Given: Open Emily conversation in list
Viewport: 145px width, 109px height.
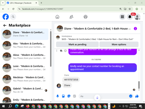Looking at the screenshot, I should [x=25, y=100].
